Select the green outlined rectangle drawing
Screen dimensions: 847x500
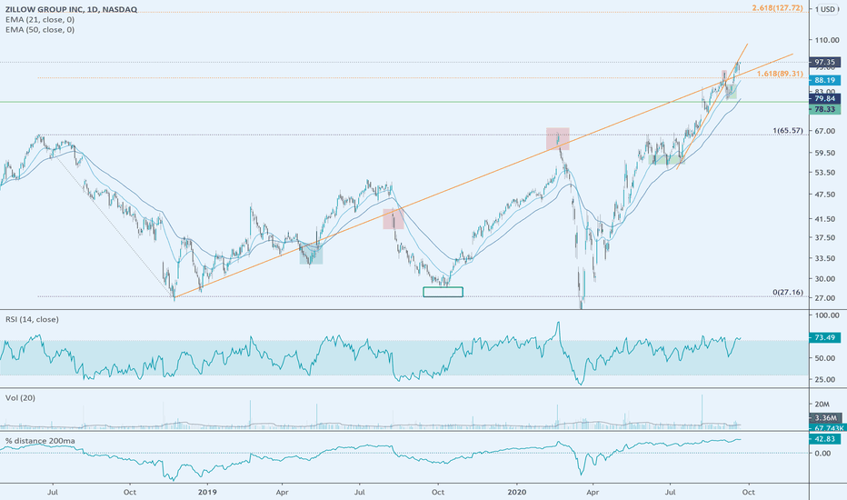443,292
